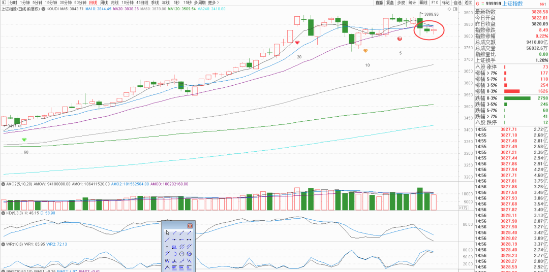The width and height of the screenshot is (549, 272).
Task: Click the green list icon beside 999999
Action: coord(483,4)
